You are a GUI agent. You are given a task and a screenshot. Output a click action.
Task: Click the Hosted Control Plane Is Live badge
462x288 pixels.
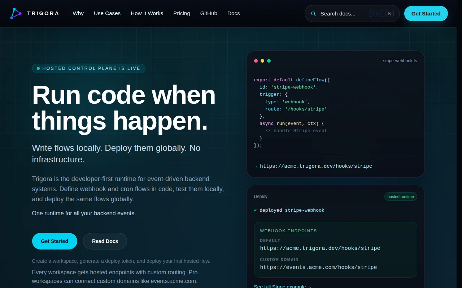89,68
